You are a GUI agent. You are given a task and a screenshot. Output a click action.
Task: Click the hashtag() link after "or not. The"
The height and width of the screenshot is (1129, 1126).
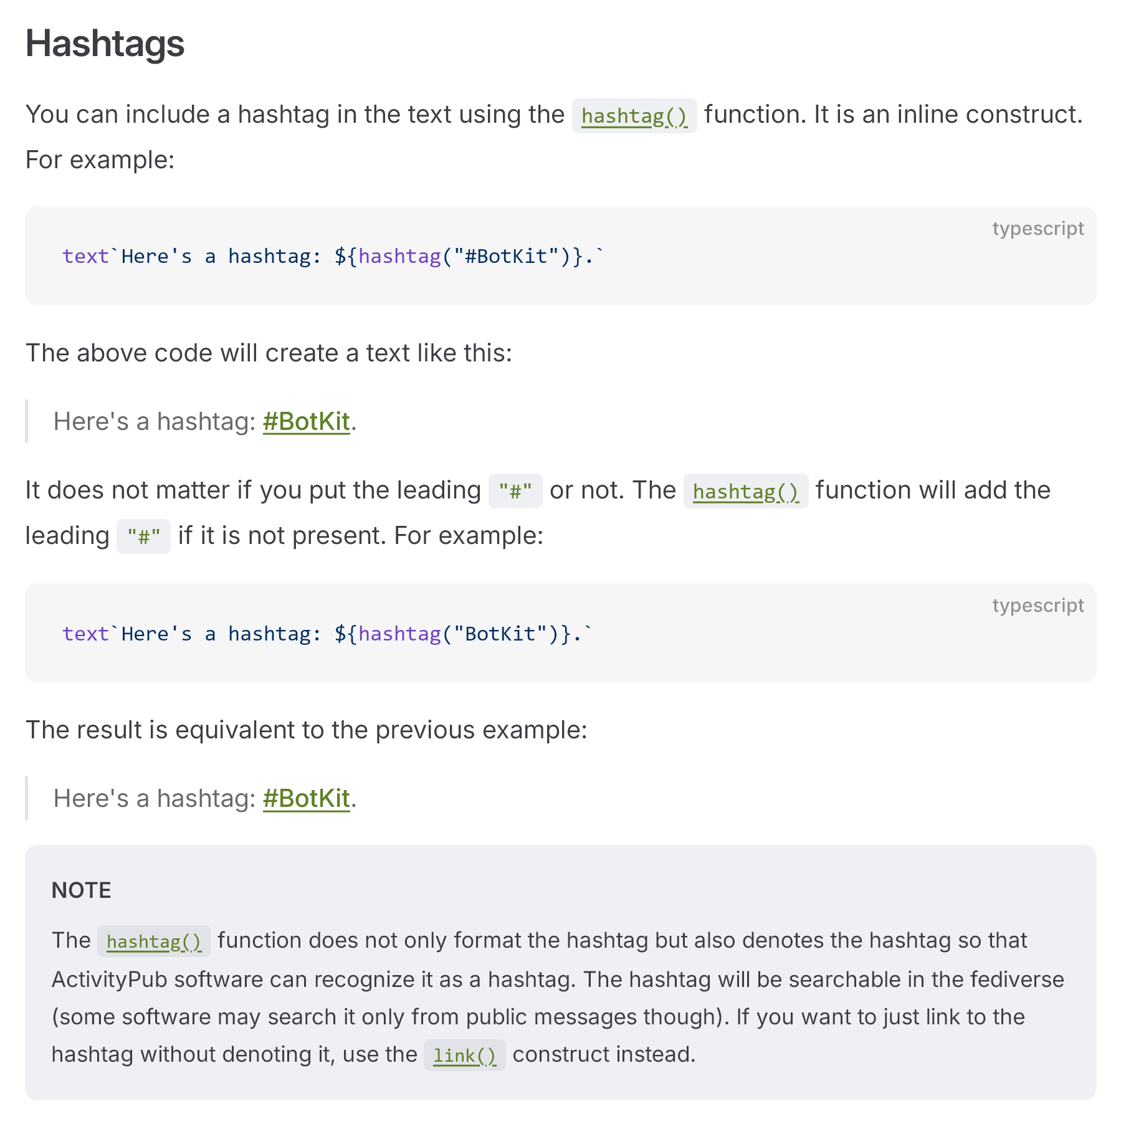[745, 492]
